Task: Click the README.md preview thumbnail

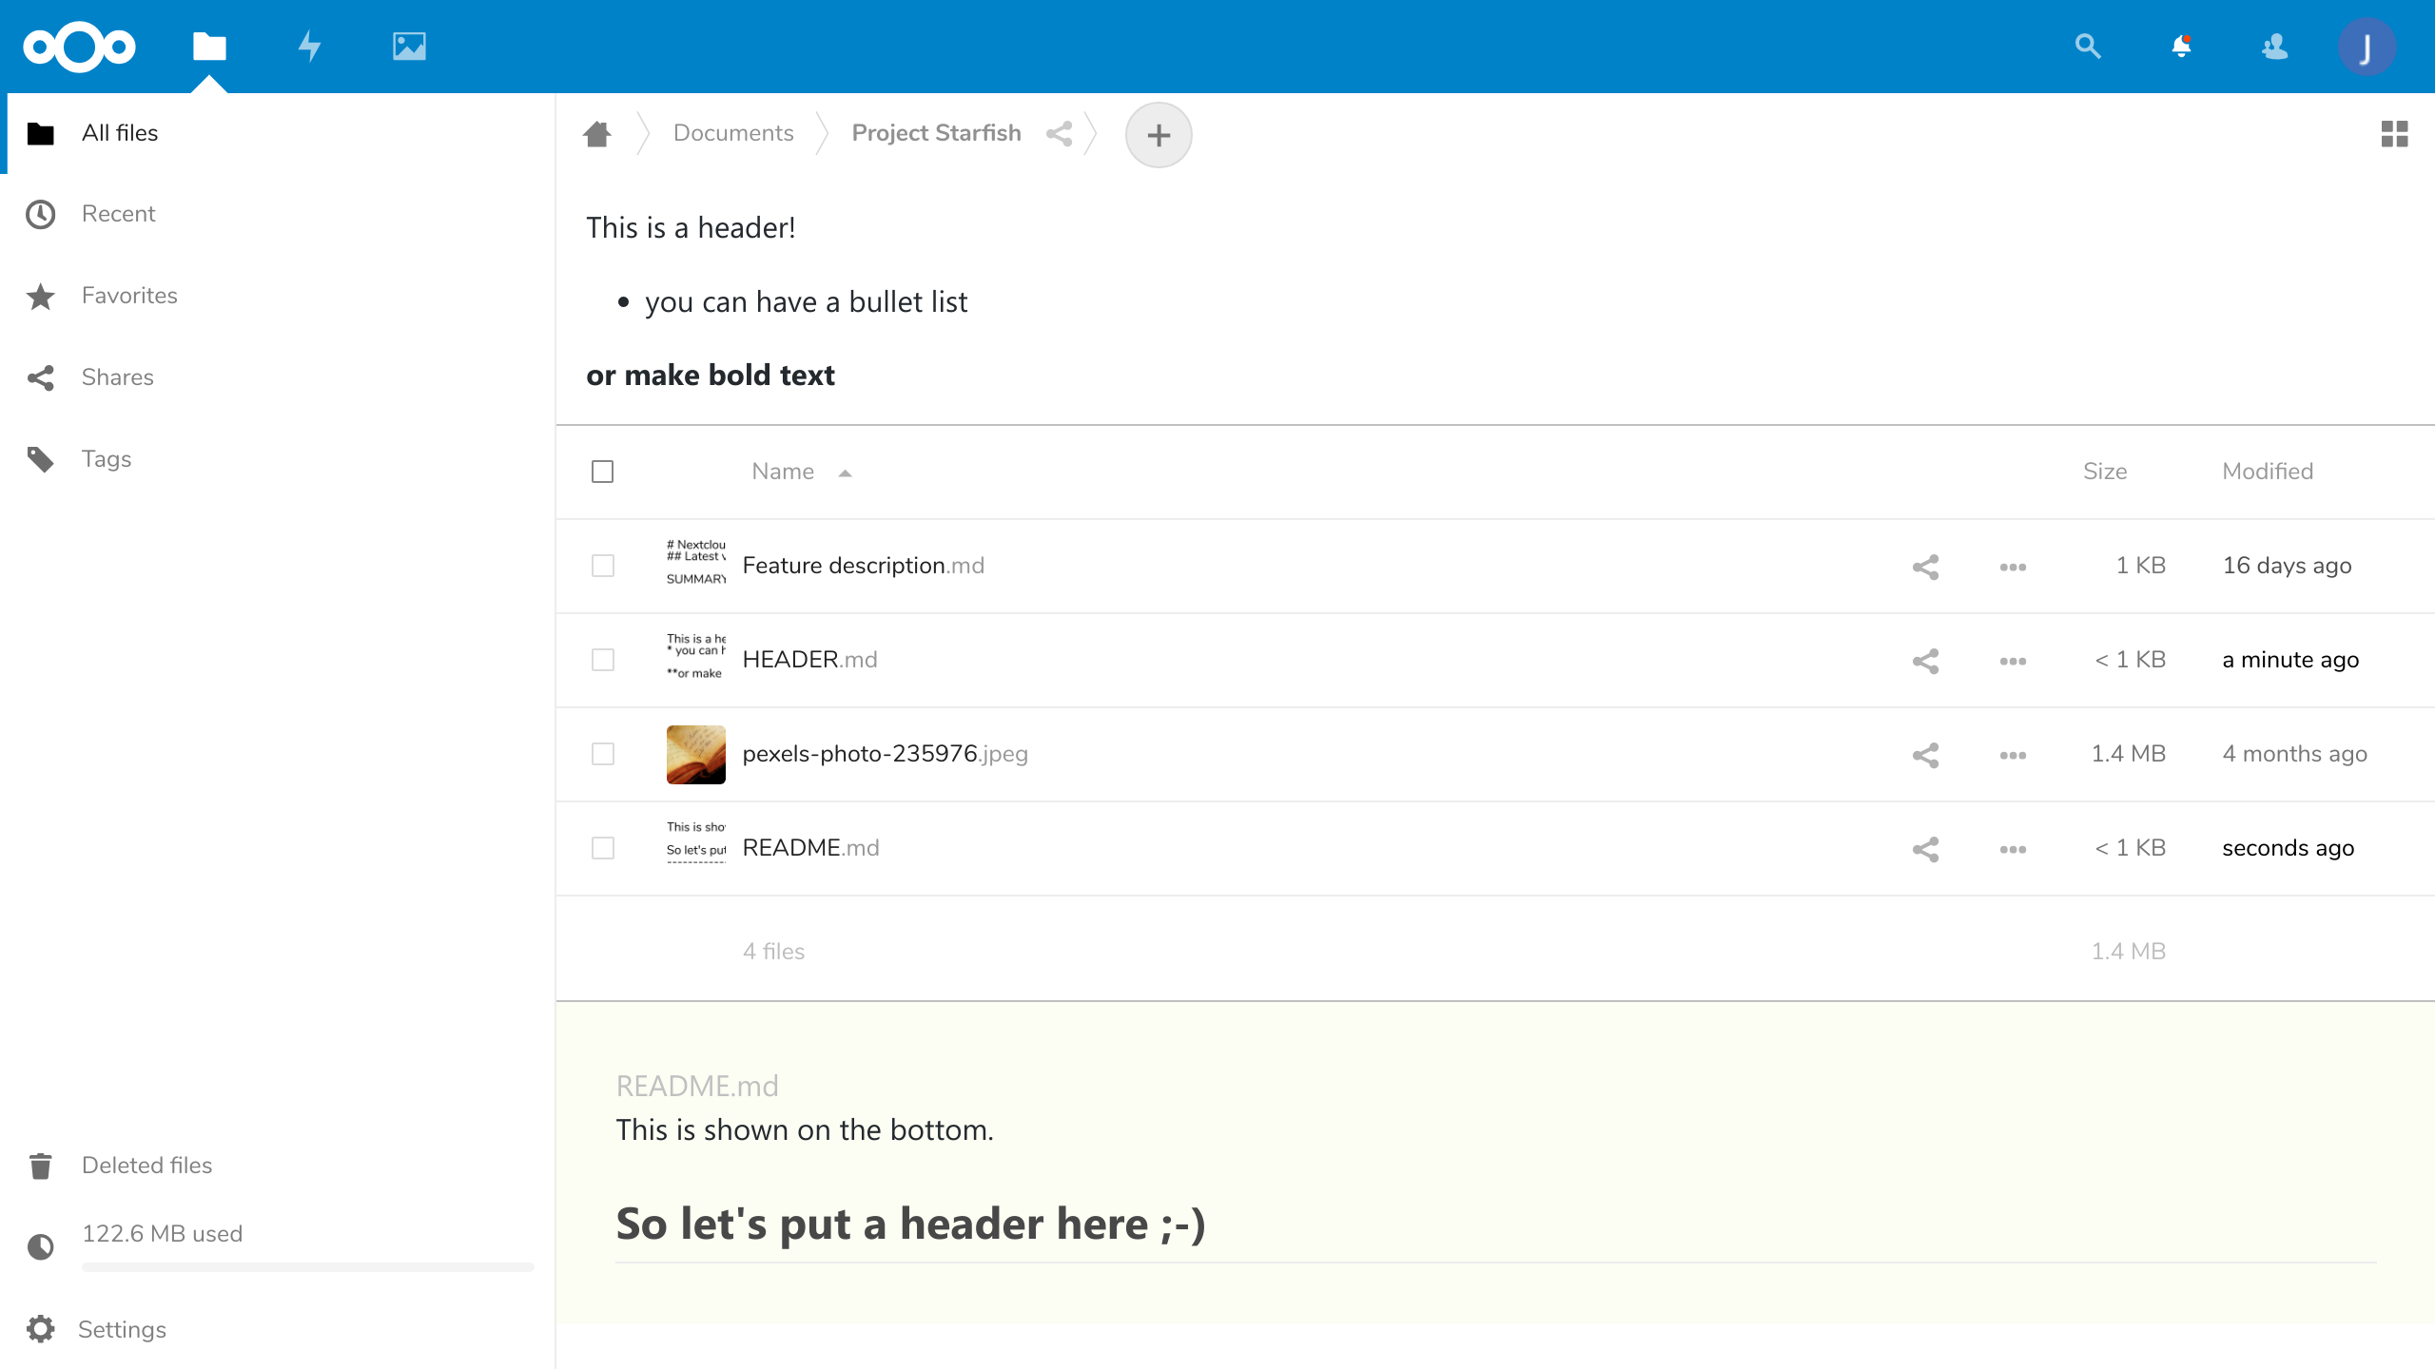Action: 695,848
